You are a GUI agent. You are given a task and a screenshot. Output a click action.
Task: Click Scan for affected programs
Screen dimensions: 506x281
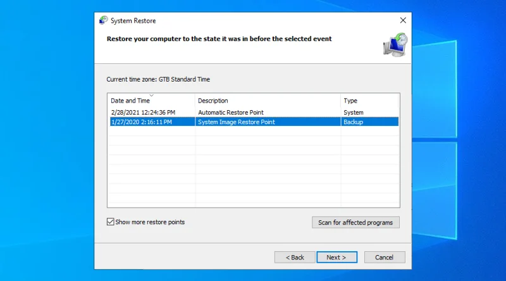tap(355, 222)
